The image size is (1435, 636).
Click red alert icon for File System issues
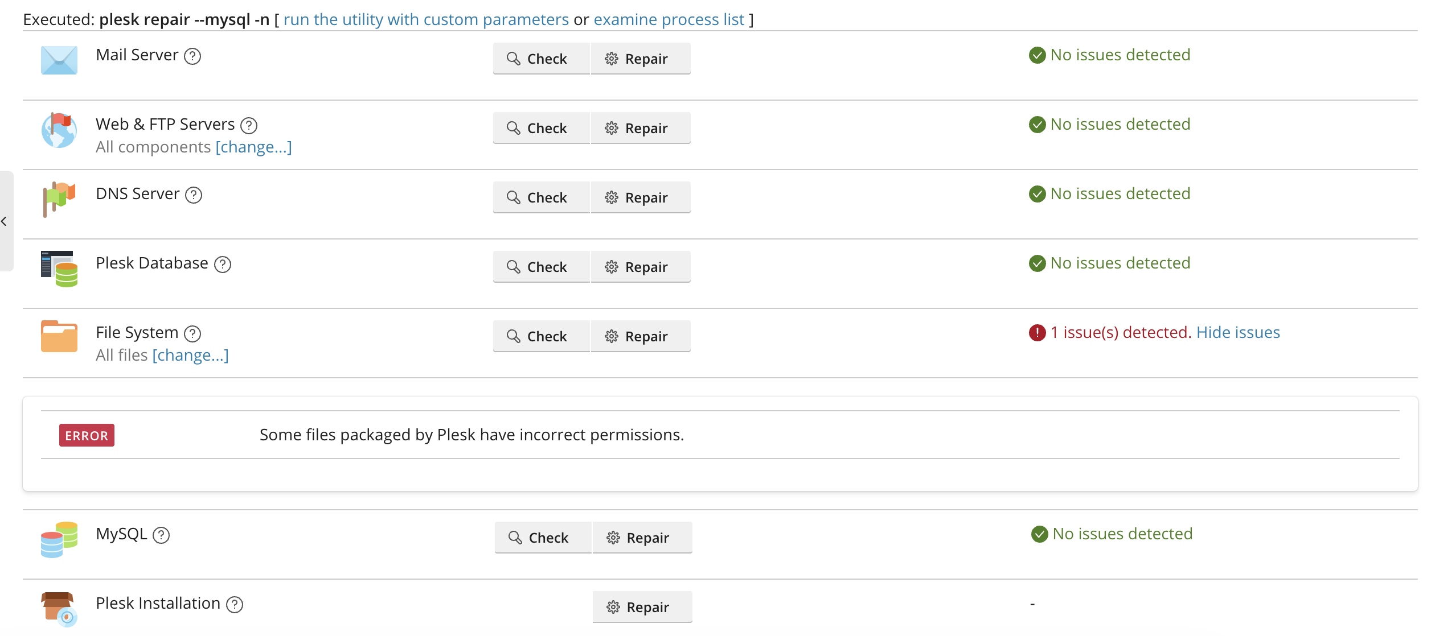(x=1038, y=333)
